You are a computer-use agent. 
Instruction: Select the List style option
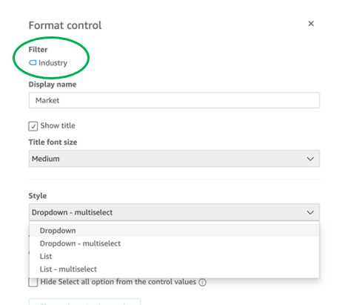coord(174,256)
